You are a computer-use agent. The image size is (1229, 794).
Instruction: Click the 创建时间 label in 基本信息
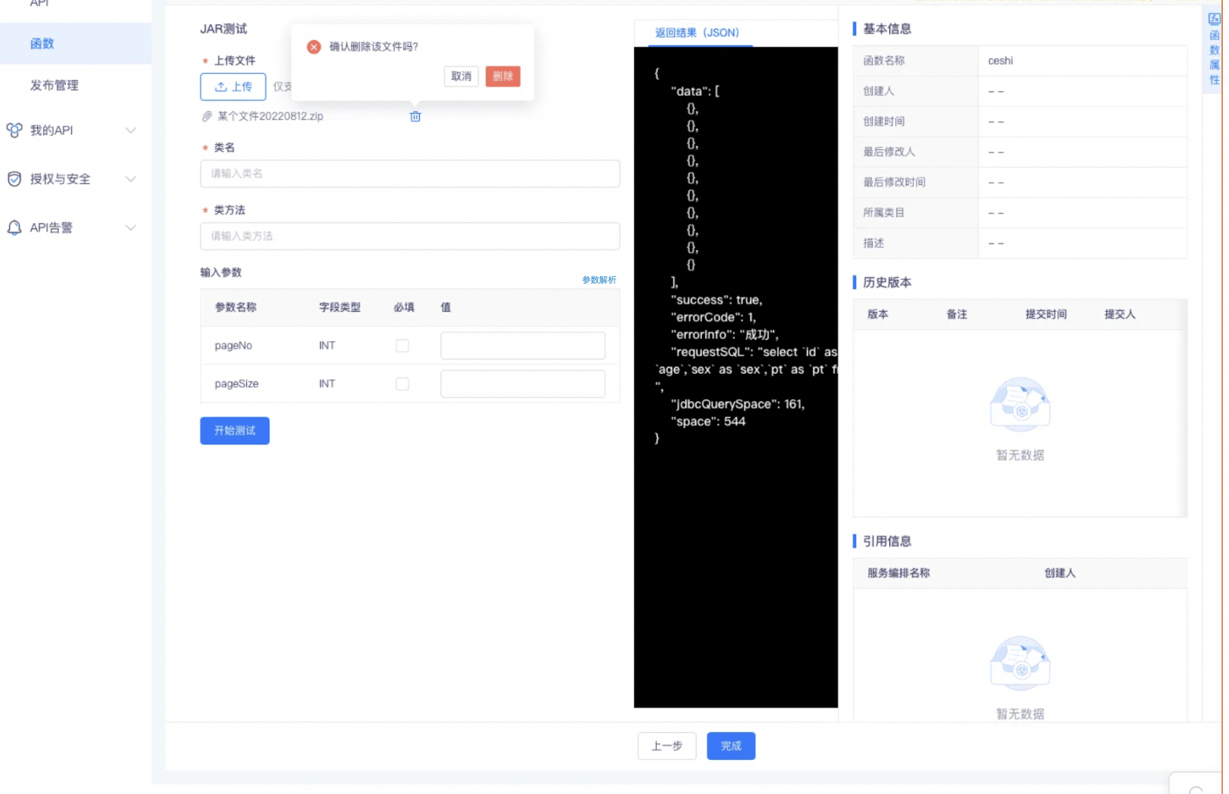883,122
